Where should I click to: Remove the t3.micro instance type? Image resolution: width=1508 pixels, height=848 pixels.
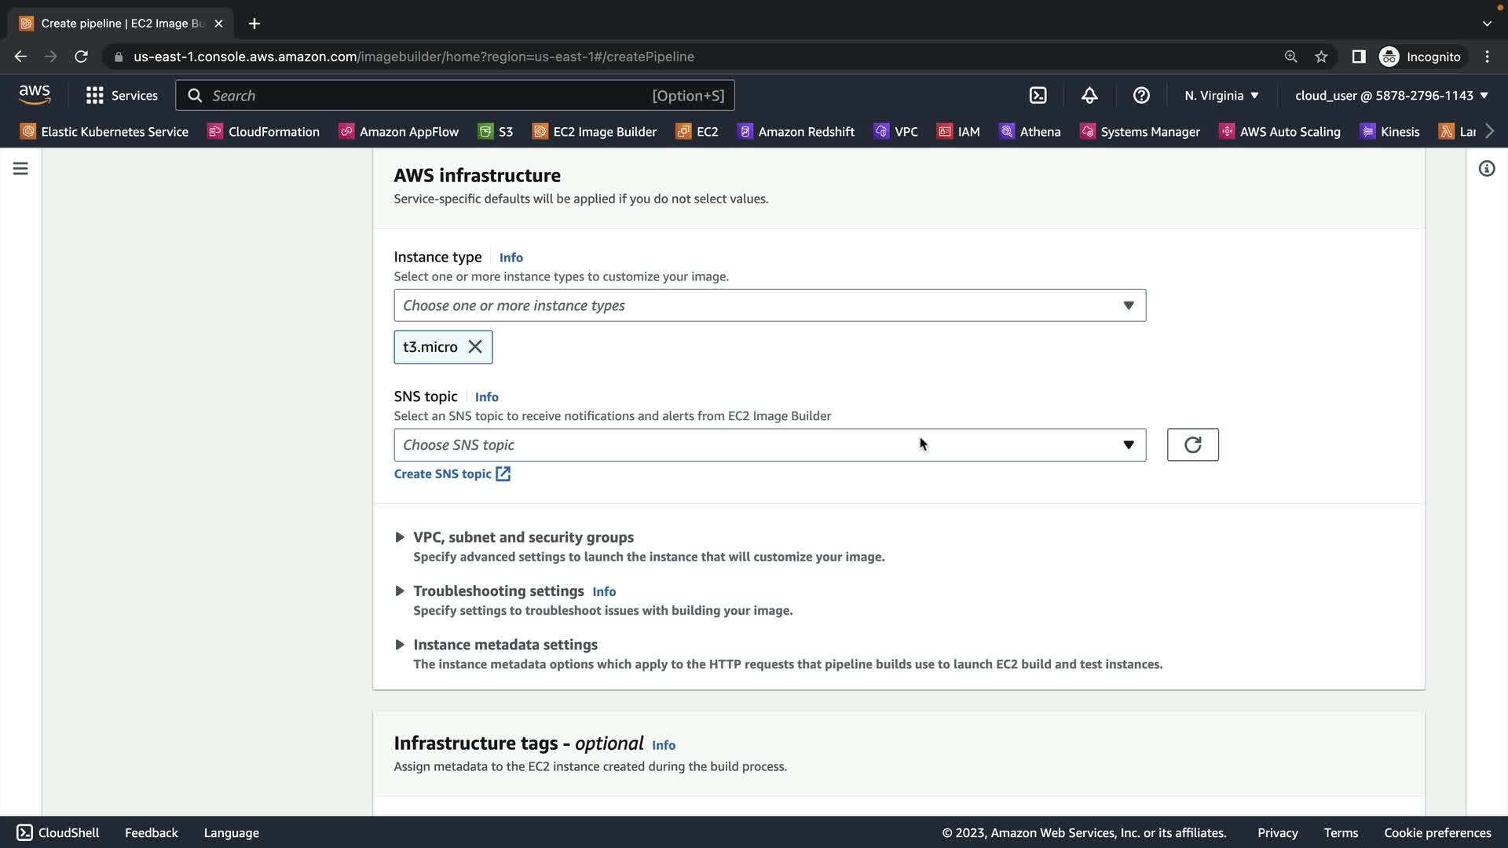coord(475,347)
